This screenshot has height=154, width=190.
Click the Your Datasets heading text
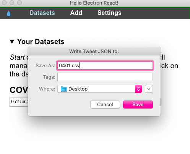coord(41,42)
